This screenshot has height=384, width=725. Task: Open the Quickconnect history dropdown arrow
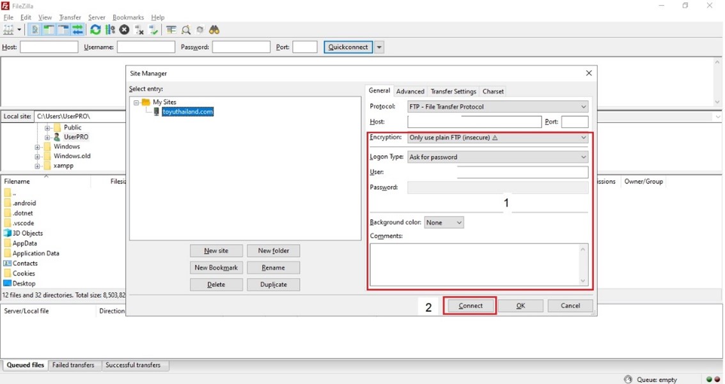(x=379, y=47)
